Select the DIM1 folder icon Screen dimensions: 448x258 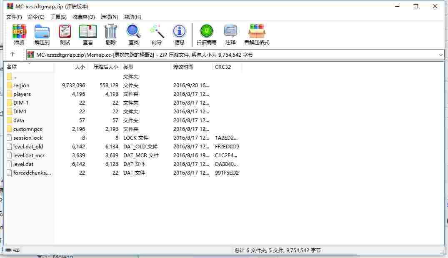[9, 111]
